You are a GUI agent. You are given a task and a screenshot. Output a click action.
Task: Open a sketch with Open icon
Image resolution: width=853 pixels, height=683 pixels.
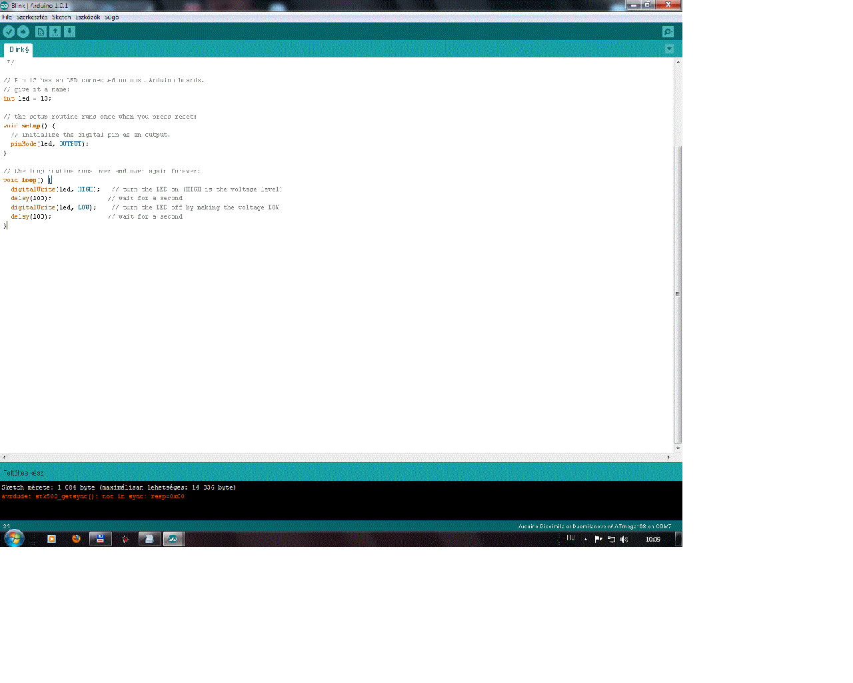click(x=55, y=31)
